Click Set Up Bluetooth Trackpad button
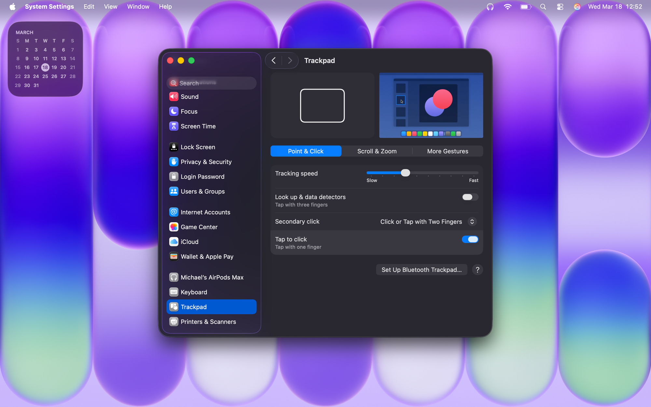The height and width of the screenshot is (407, 651). point(421,270)
